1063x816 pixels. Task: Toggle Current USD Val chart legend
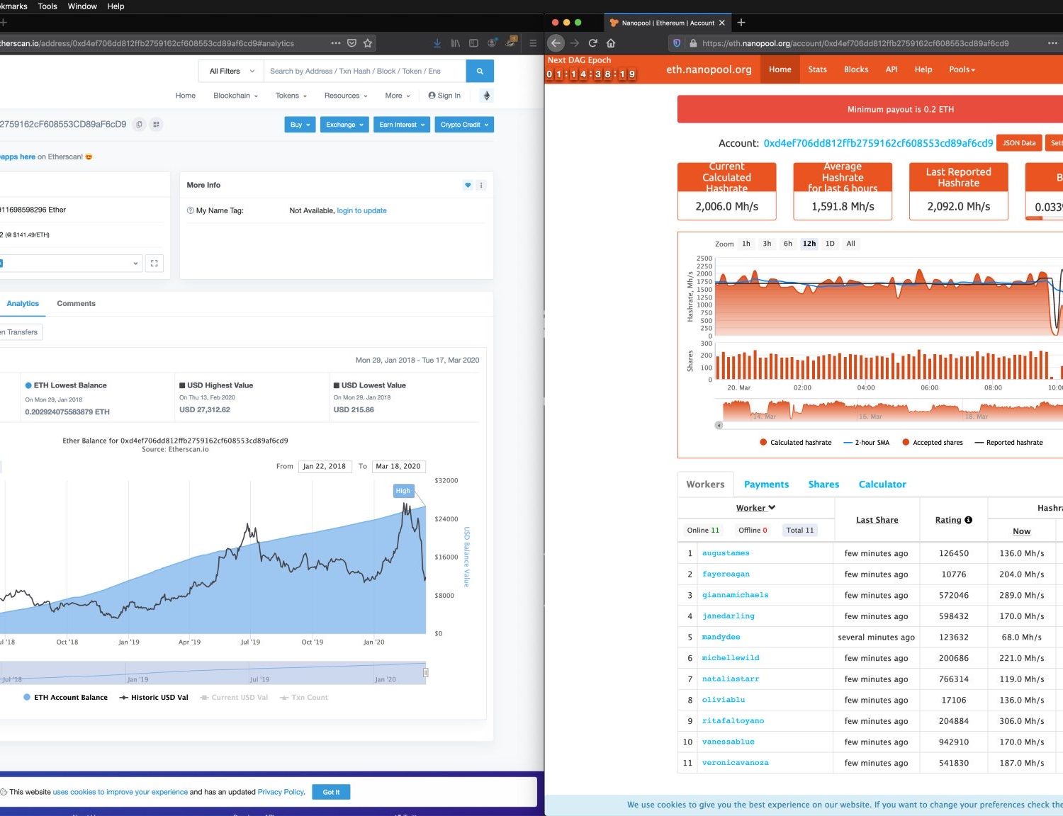tap(234, 698)
